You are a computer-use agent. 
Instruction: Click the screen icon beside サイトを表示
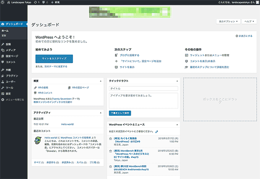coord(116,67)
